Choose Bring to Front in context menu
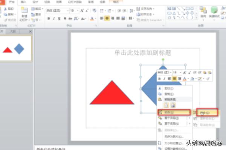 [x=175, y=118]
